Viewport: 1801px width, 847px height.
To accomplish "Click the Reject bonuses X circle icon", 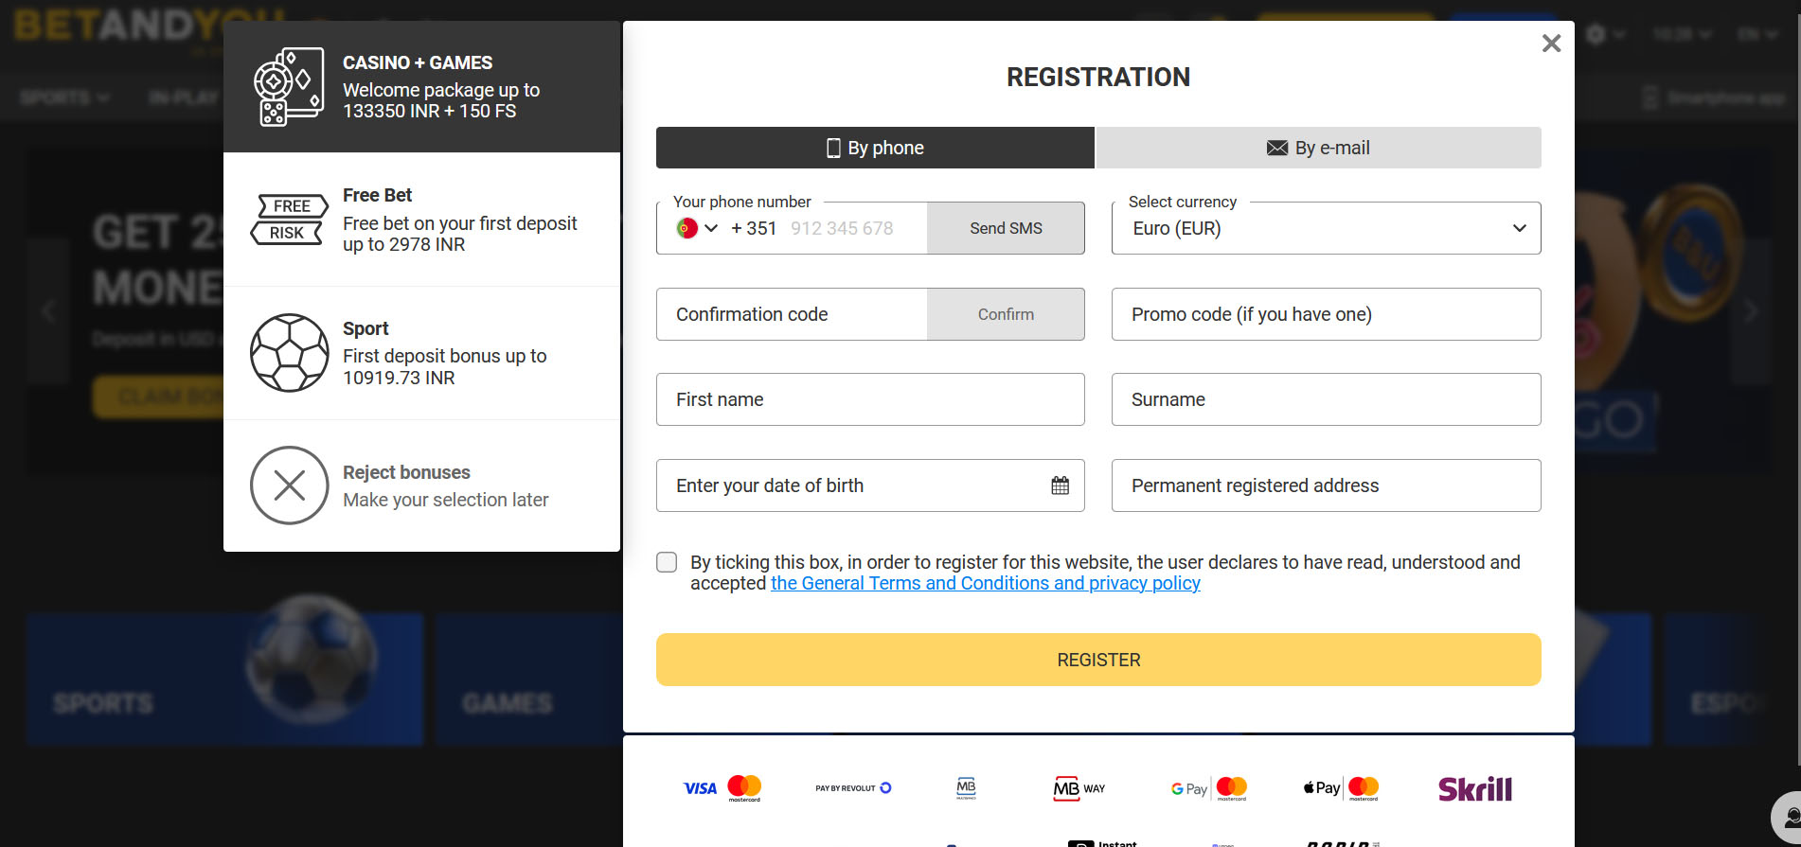I will pyautogui.click(x=289, y=485).
